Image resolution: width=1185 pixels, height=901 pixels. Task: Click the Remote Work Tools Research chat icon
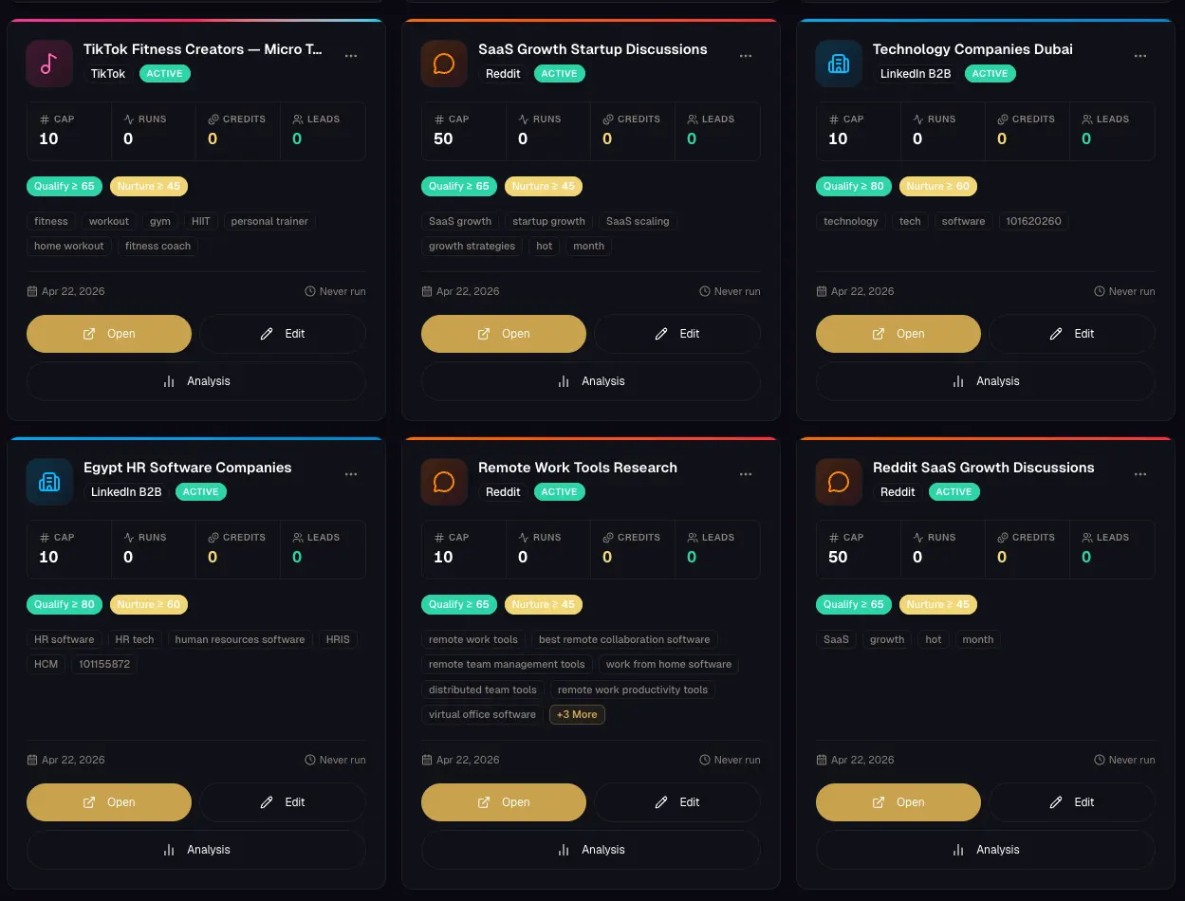(x=444, y=482)
